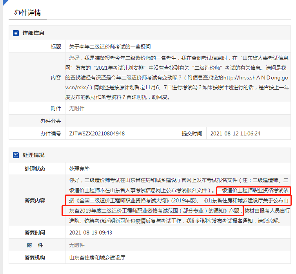This screenshot has width=296, height=274.
Task: Click 无附件 in the 详细信息 section
Action: coord(77,108)
